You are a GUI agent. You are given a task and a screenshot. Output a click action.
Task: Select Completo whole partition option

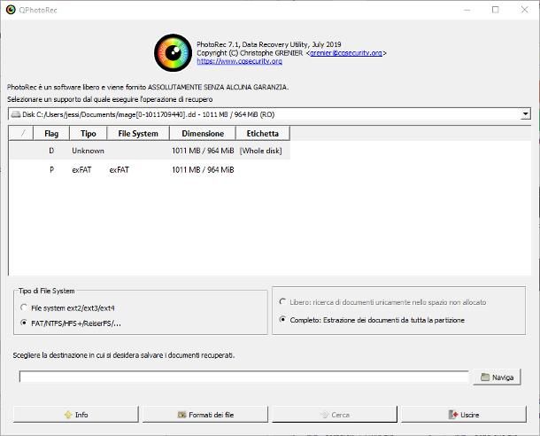(372, 320)
